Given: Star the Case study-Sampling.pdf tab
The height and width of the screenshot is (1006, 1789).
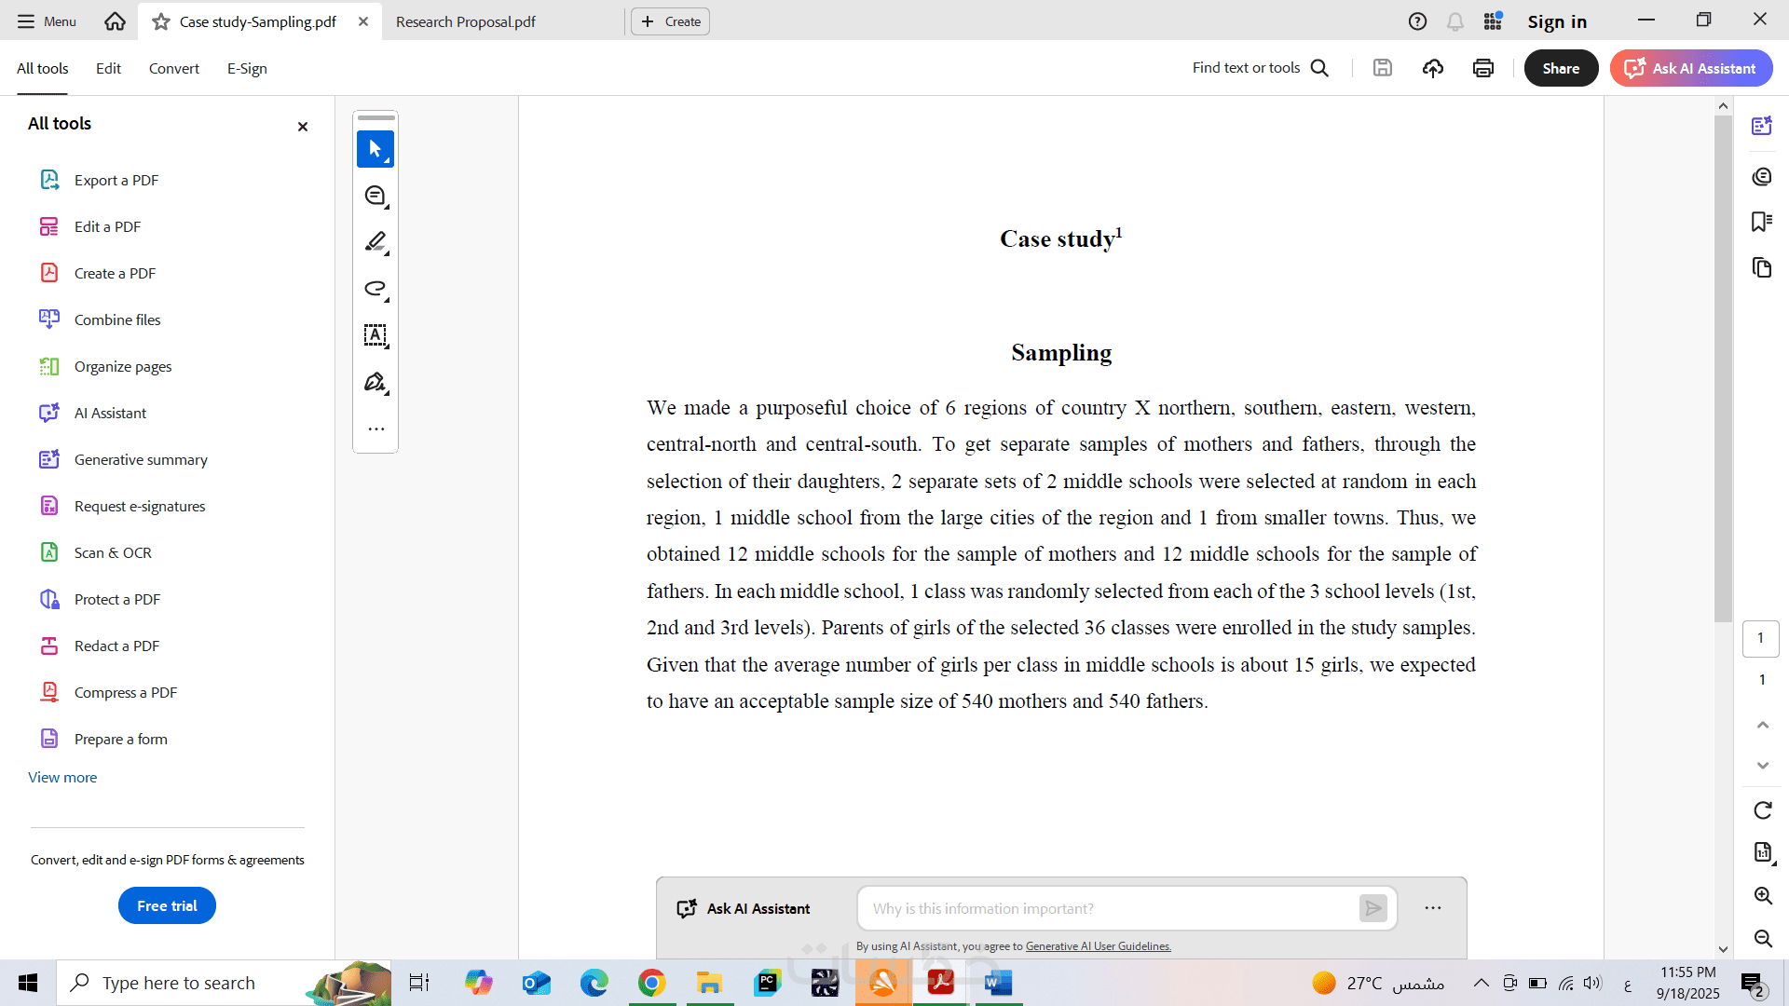Looking at the screenshot, I should (161, 21).
